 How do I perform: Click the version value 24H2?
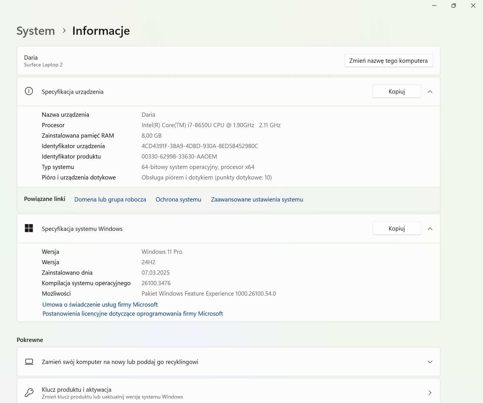[x=148, y=262]
